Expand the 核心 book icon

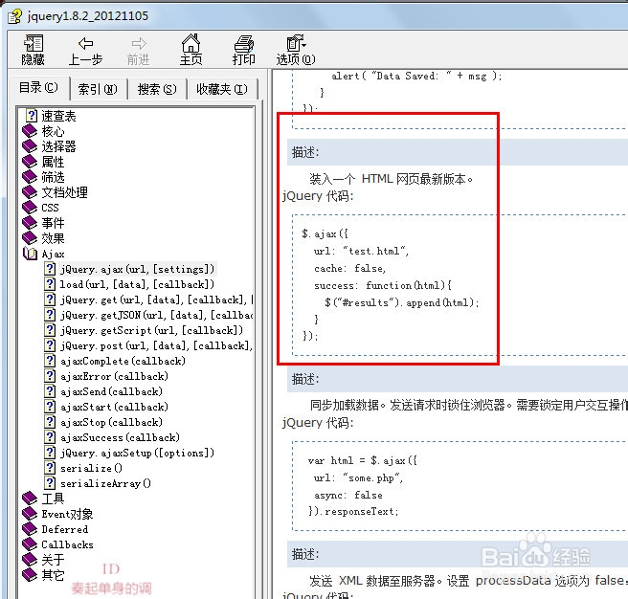[x=30, y=131]
